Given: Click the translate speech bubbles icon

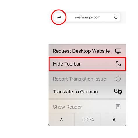Looking at the screenshot, I should point(118,92).
